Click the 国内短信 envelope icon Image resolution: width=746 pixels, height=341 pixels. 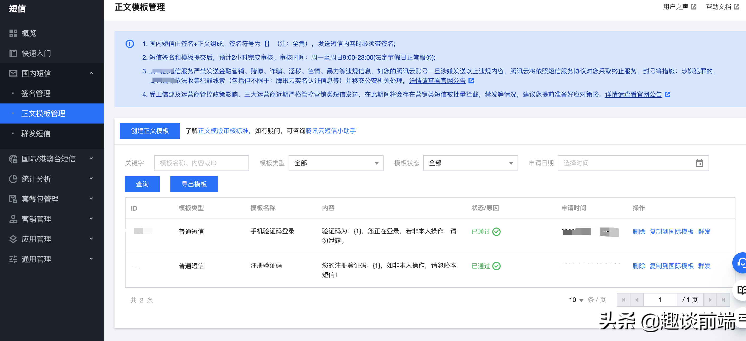click(x=13, y=73)
